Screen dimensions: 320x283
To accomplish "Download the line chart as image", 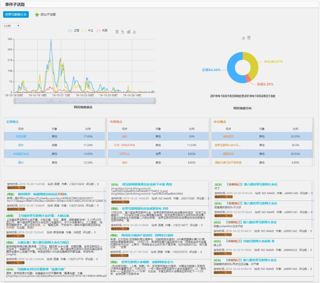I will (x=135, y=31).
